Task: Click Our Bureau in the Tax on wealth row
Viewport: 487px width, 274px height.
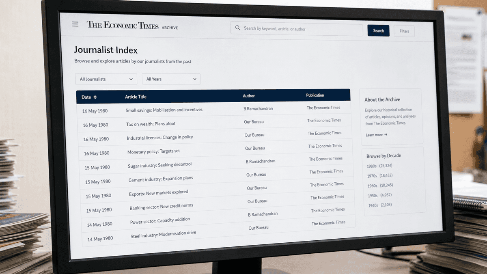Action: [x=254, y=122]
